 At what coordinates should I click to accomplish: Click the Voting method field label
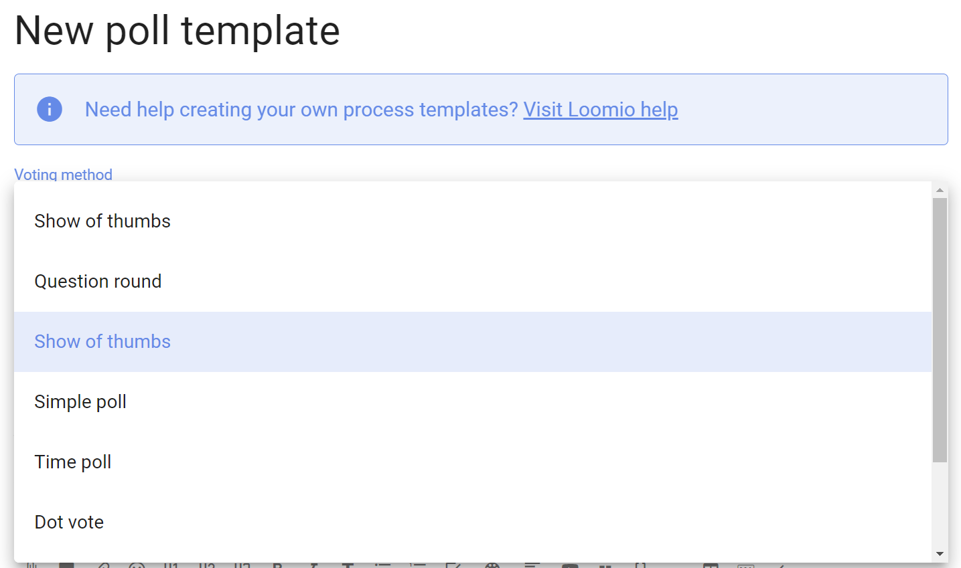(63, 174)
